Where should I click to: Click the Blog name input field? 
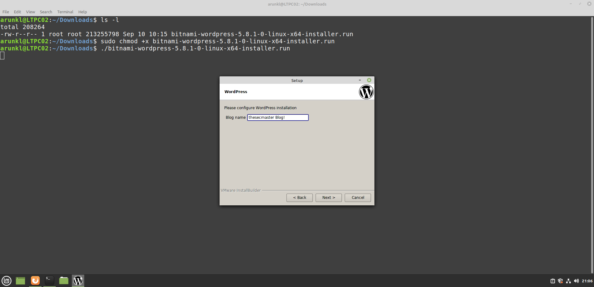tap(278, 118)
